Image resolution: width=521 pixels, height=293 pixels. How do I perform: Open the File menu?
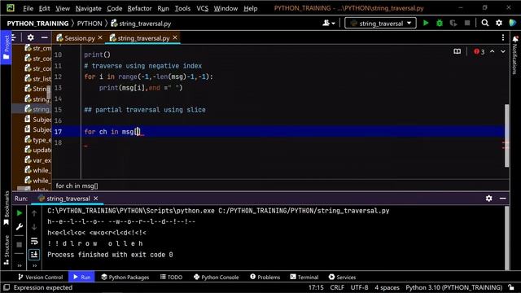point(28,8)
